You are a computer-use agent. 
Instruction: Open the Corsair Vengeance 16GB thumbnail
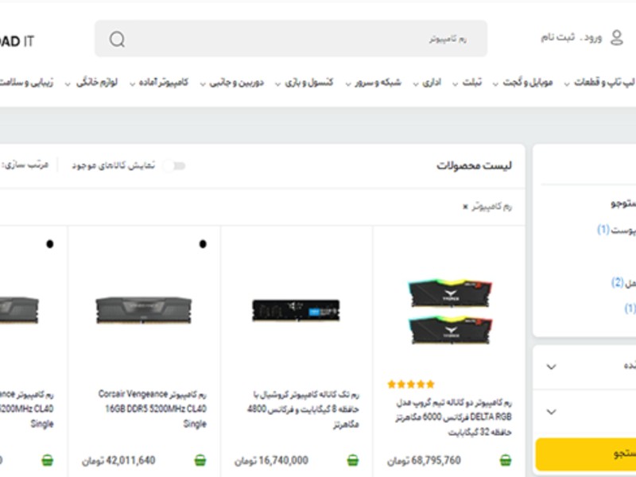[144, 310]
